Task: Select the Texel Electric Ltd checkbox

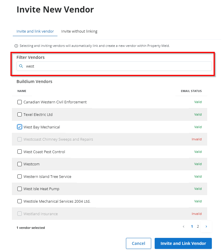Action: click(x=20, y=114)
